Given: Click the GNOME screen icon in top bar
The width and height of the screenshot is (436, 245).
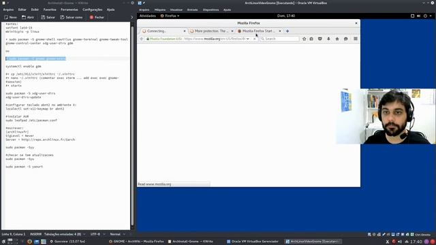Looking at the screenshot, I should [412, 16].
